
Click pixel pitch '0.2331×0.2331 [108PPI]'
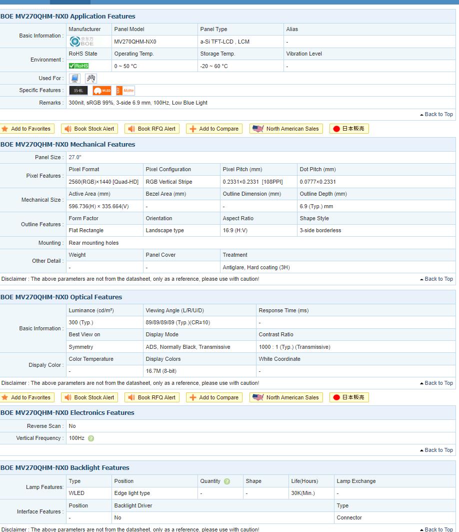coord(252,182)
